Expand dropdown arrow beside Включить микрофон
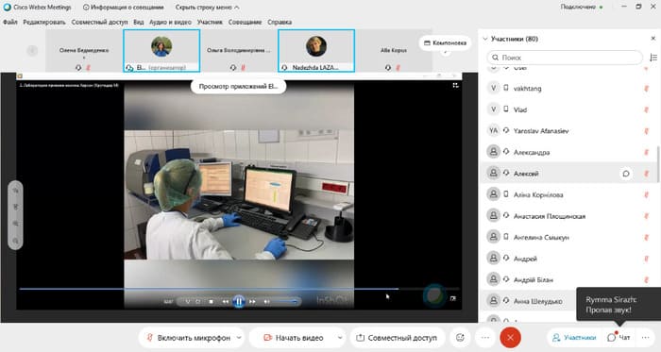Viewport: 661px width, 352px height. [239, 338]
